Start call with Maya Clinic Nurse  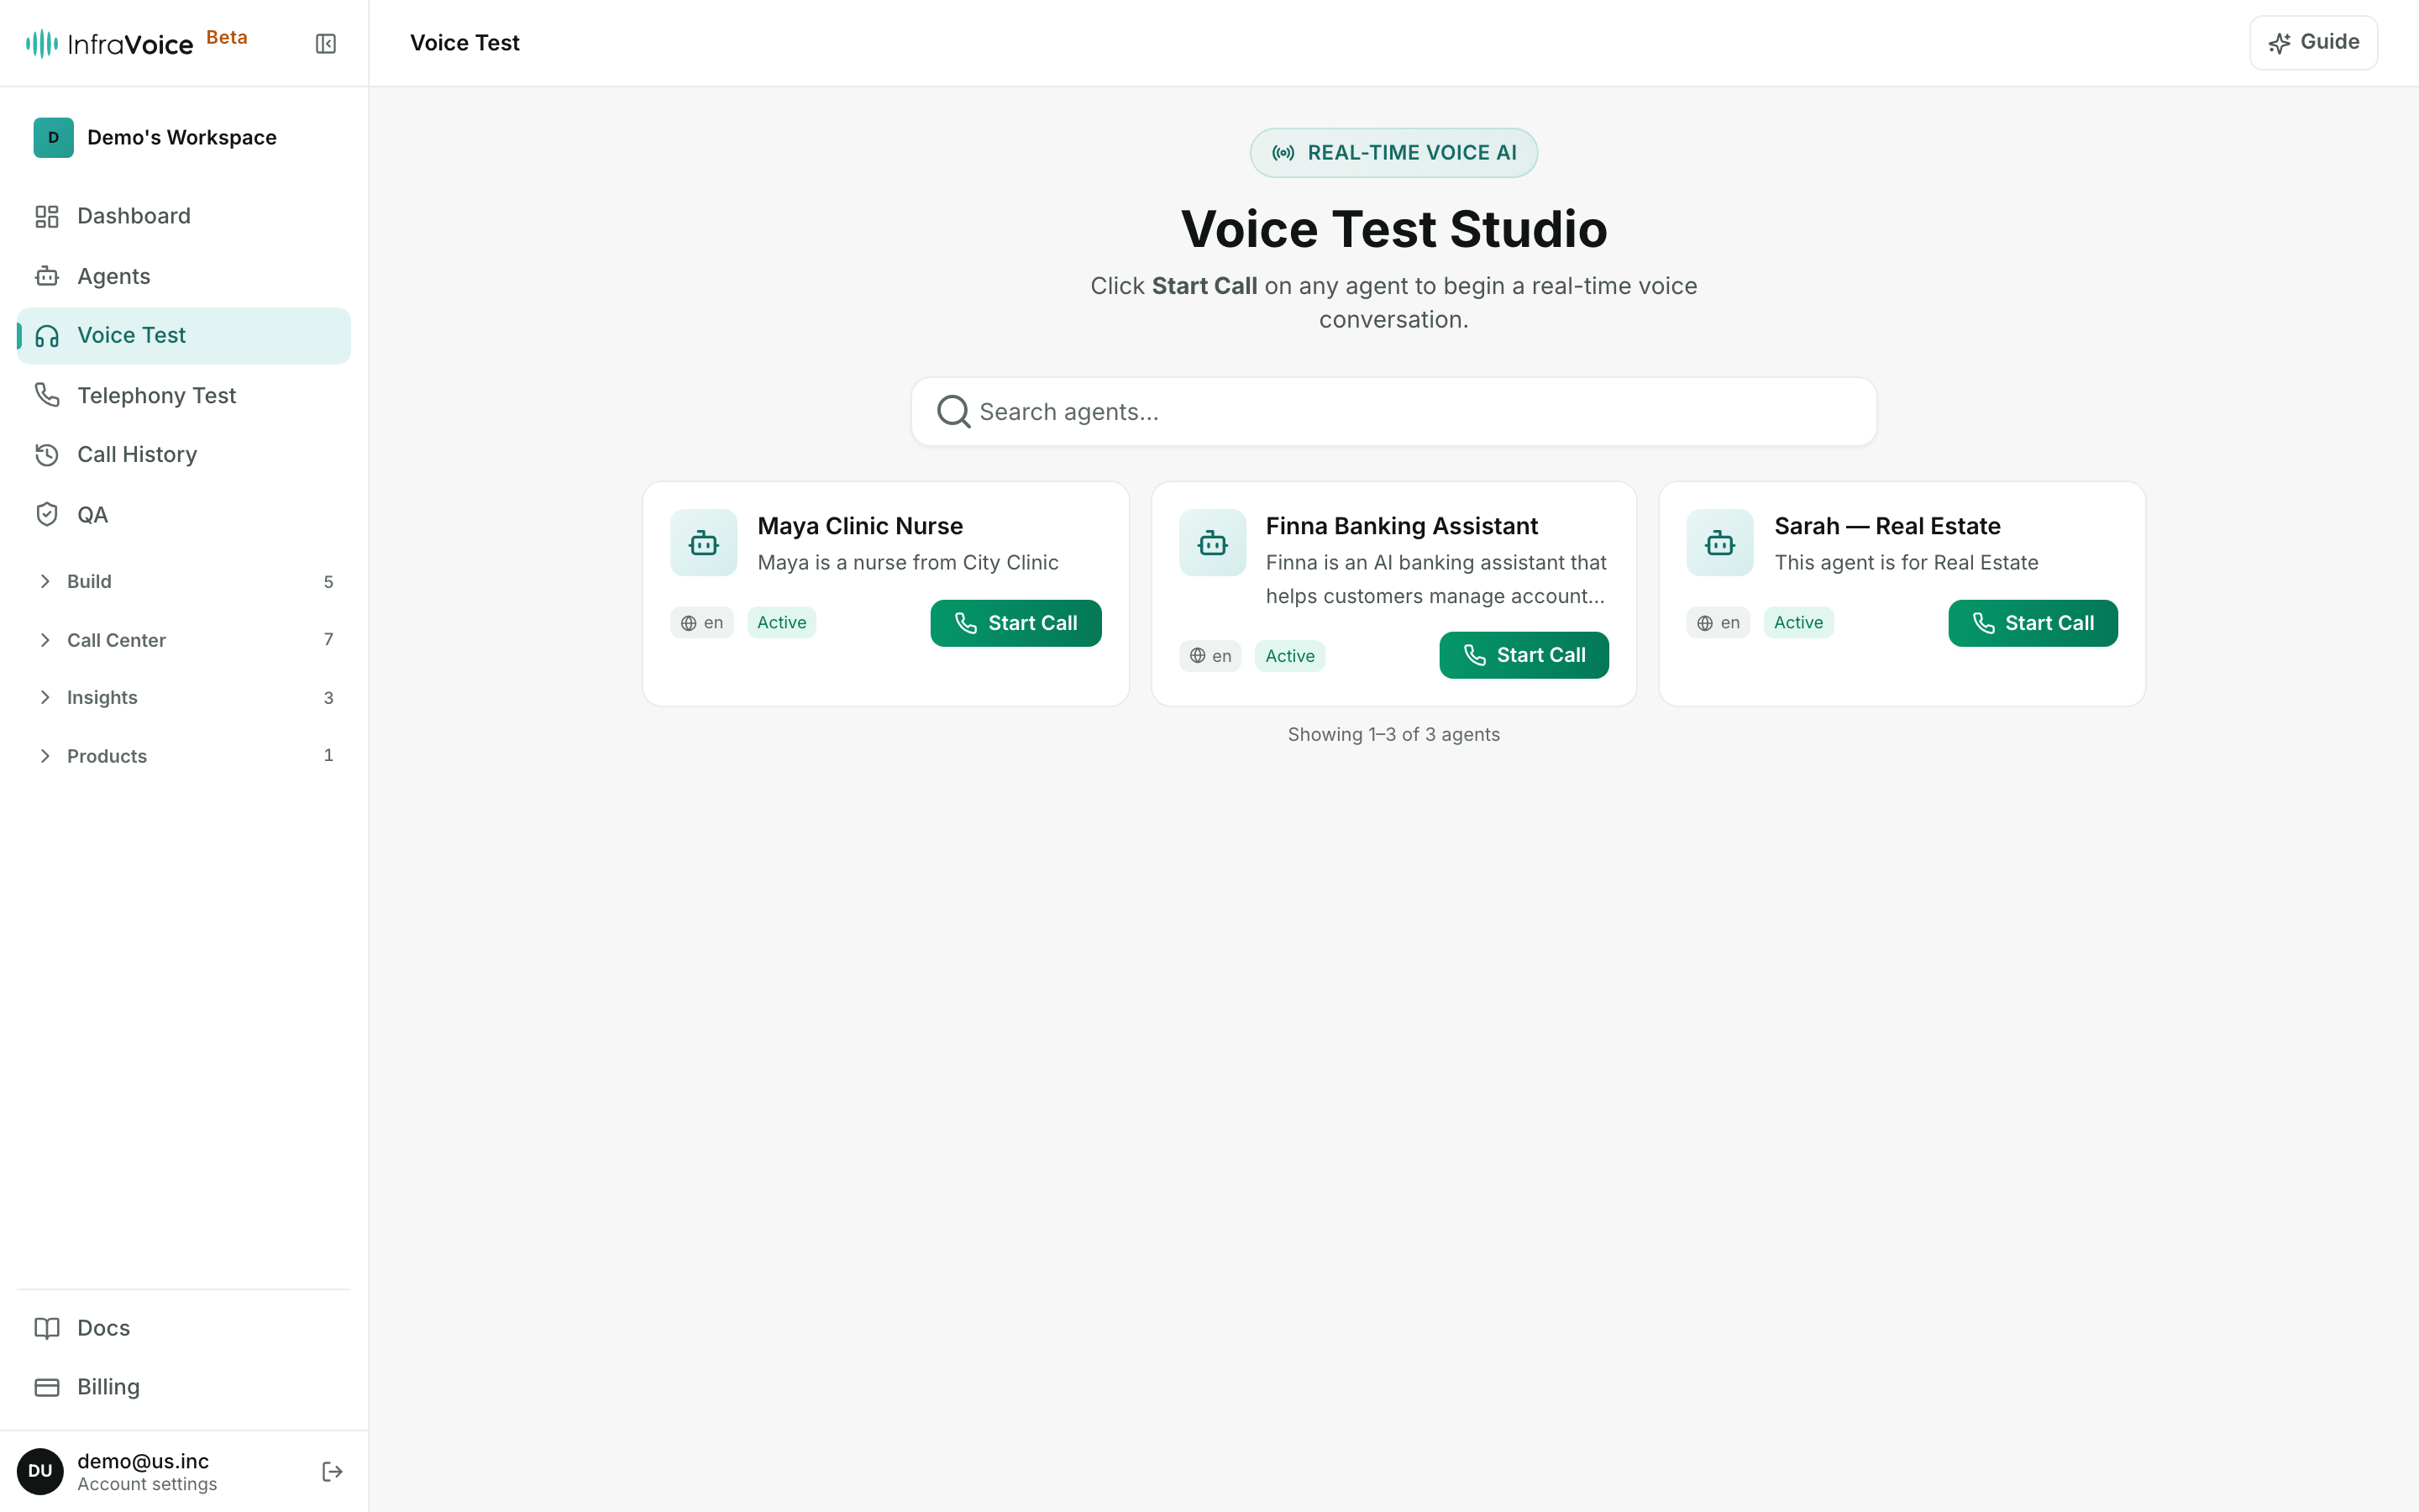click(x=1015, y=623)
